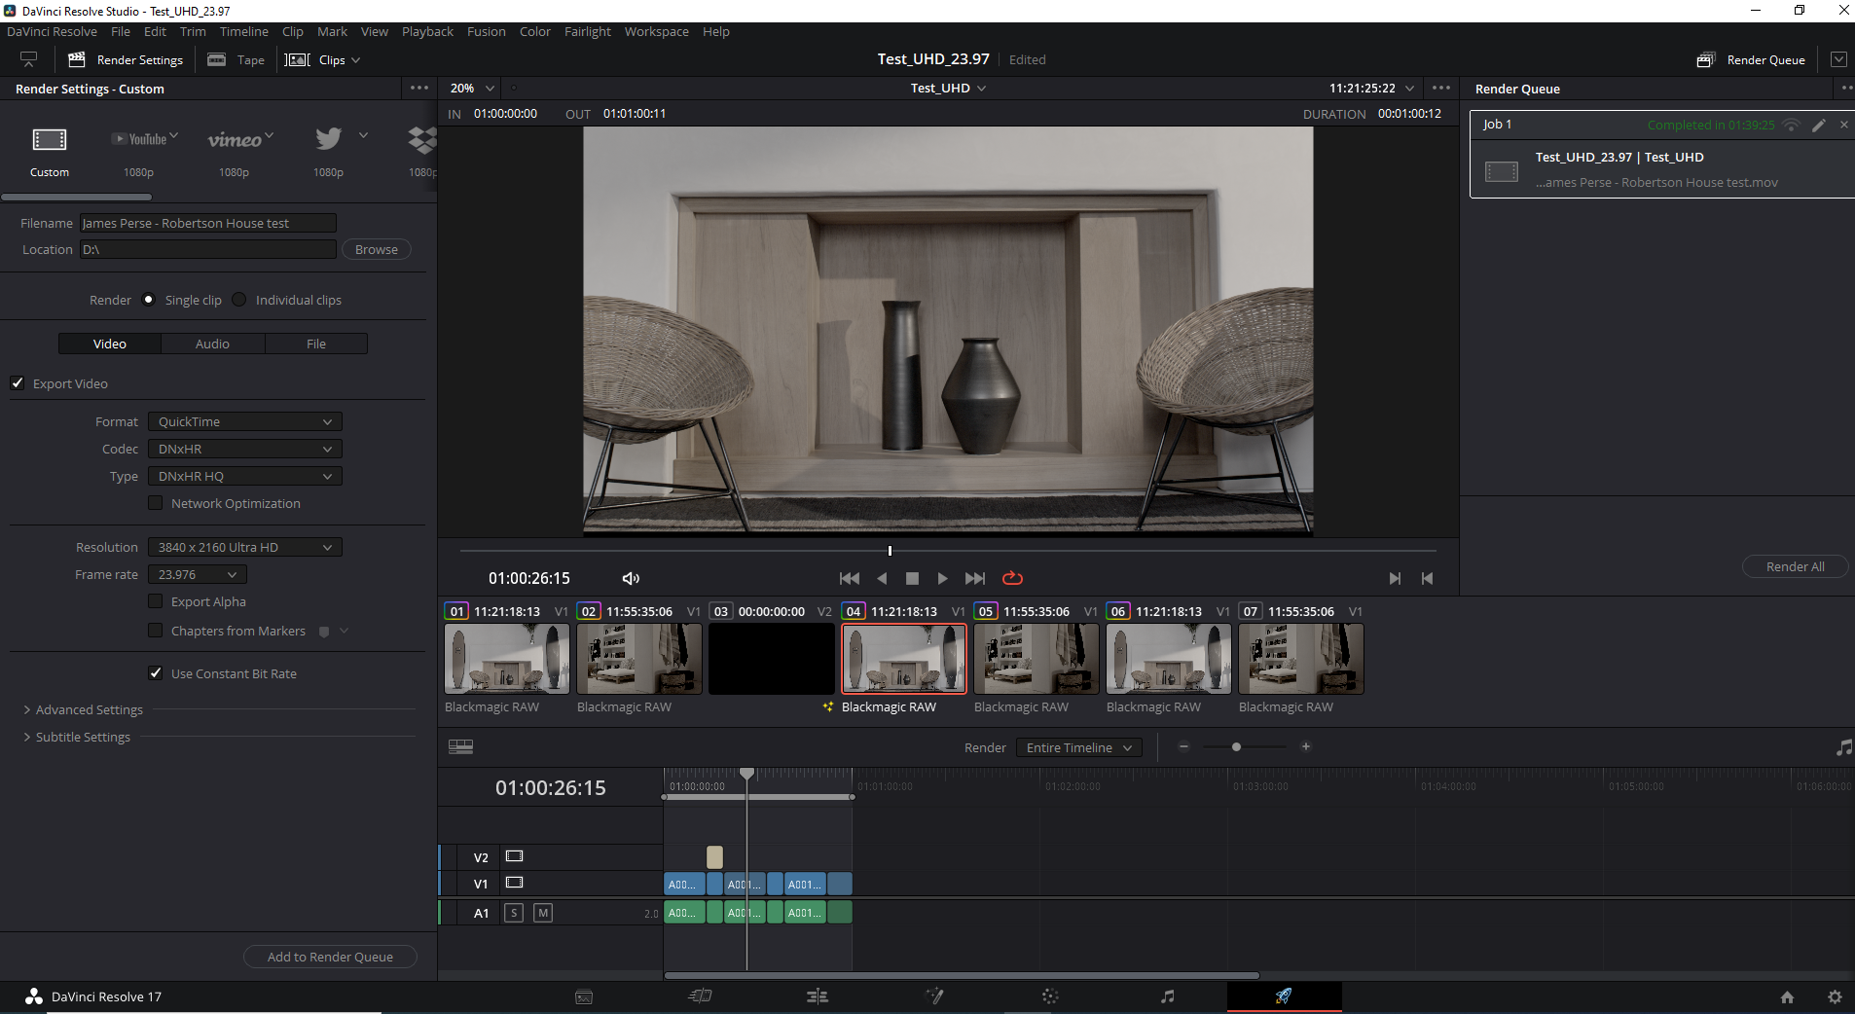Go to the Project Manager home icon
This screenshot has width=1855, height=1014.
(x=1787, y=997)
